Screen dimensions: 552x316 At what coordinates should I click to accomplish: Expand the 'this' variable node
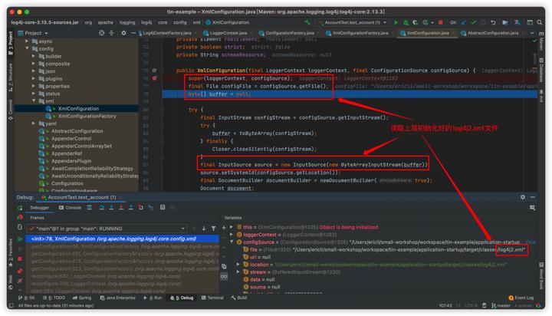click(232, 227)
